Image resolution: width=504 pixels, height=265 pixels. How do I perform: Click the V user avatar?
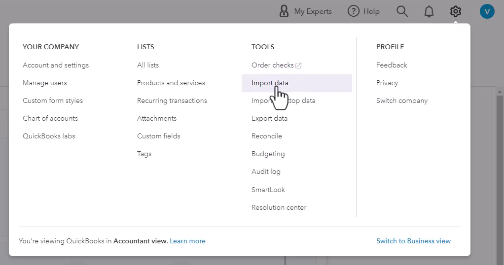coord(487,11)
